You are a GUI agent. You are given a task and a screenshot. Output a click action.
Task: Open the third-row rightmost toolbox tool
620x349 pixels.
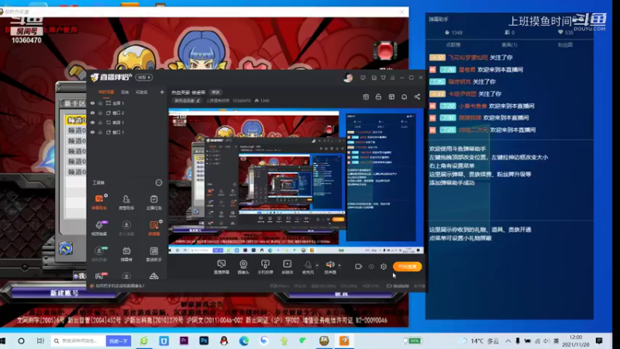(x=153, y=254)
